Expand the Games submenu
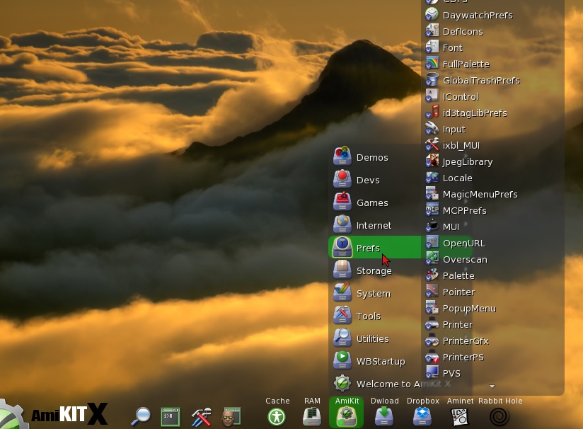The width and height of the screenshot is (583, 429). click(x=371, y=203)
